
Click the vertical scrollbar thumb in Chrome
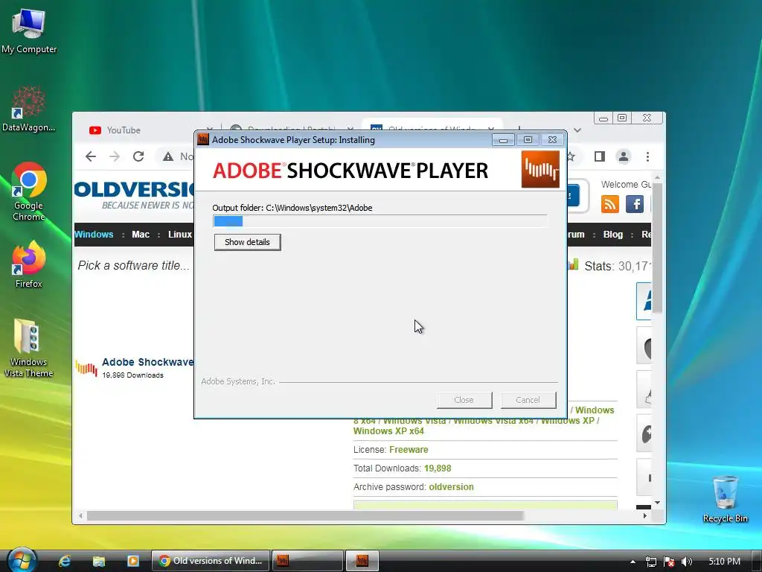click(x=657, y=249)
